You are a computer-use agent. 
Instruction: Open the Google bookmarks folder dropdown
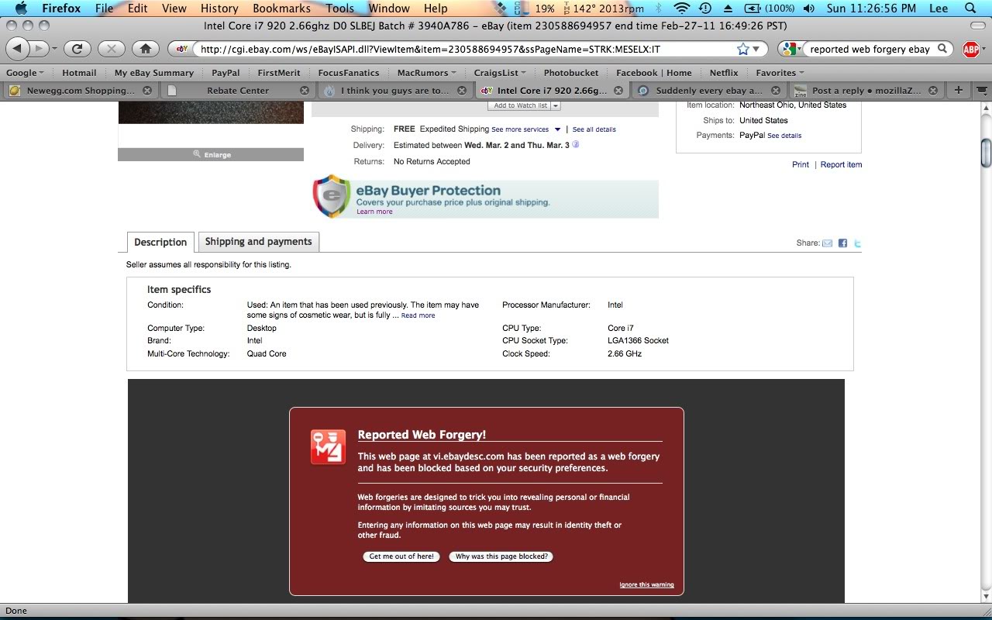point(25,73)
